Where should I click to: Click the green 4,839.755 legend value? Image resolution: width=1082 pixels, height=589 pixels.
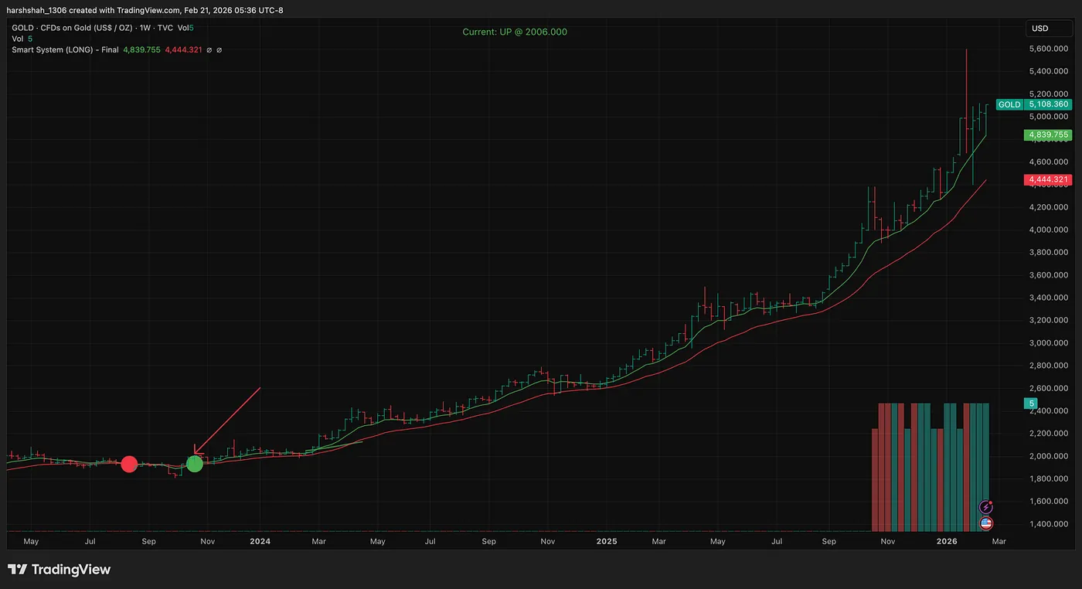click(141, 49)
